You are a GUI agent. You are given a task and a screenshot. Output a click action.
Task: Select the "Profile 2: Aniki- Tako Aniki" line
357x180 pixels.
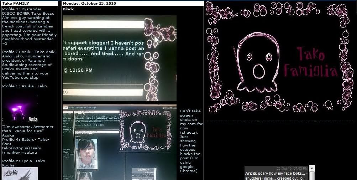point(29,52)
